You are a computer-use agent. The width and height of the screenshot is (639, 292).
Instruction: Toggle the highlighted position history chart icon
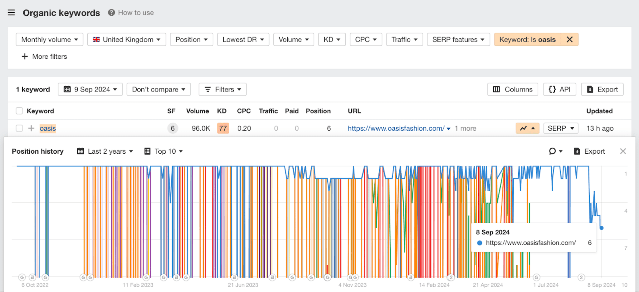[x=527, y=128]
